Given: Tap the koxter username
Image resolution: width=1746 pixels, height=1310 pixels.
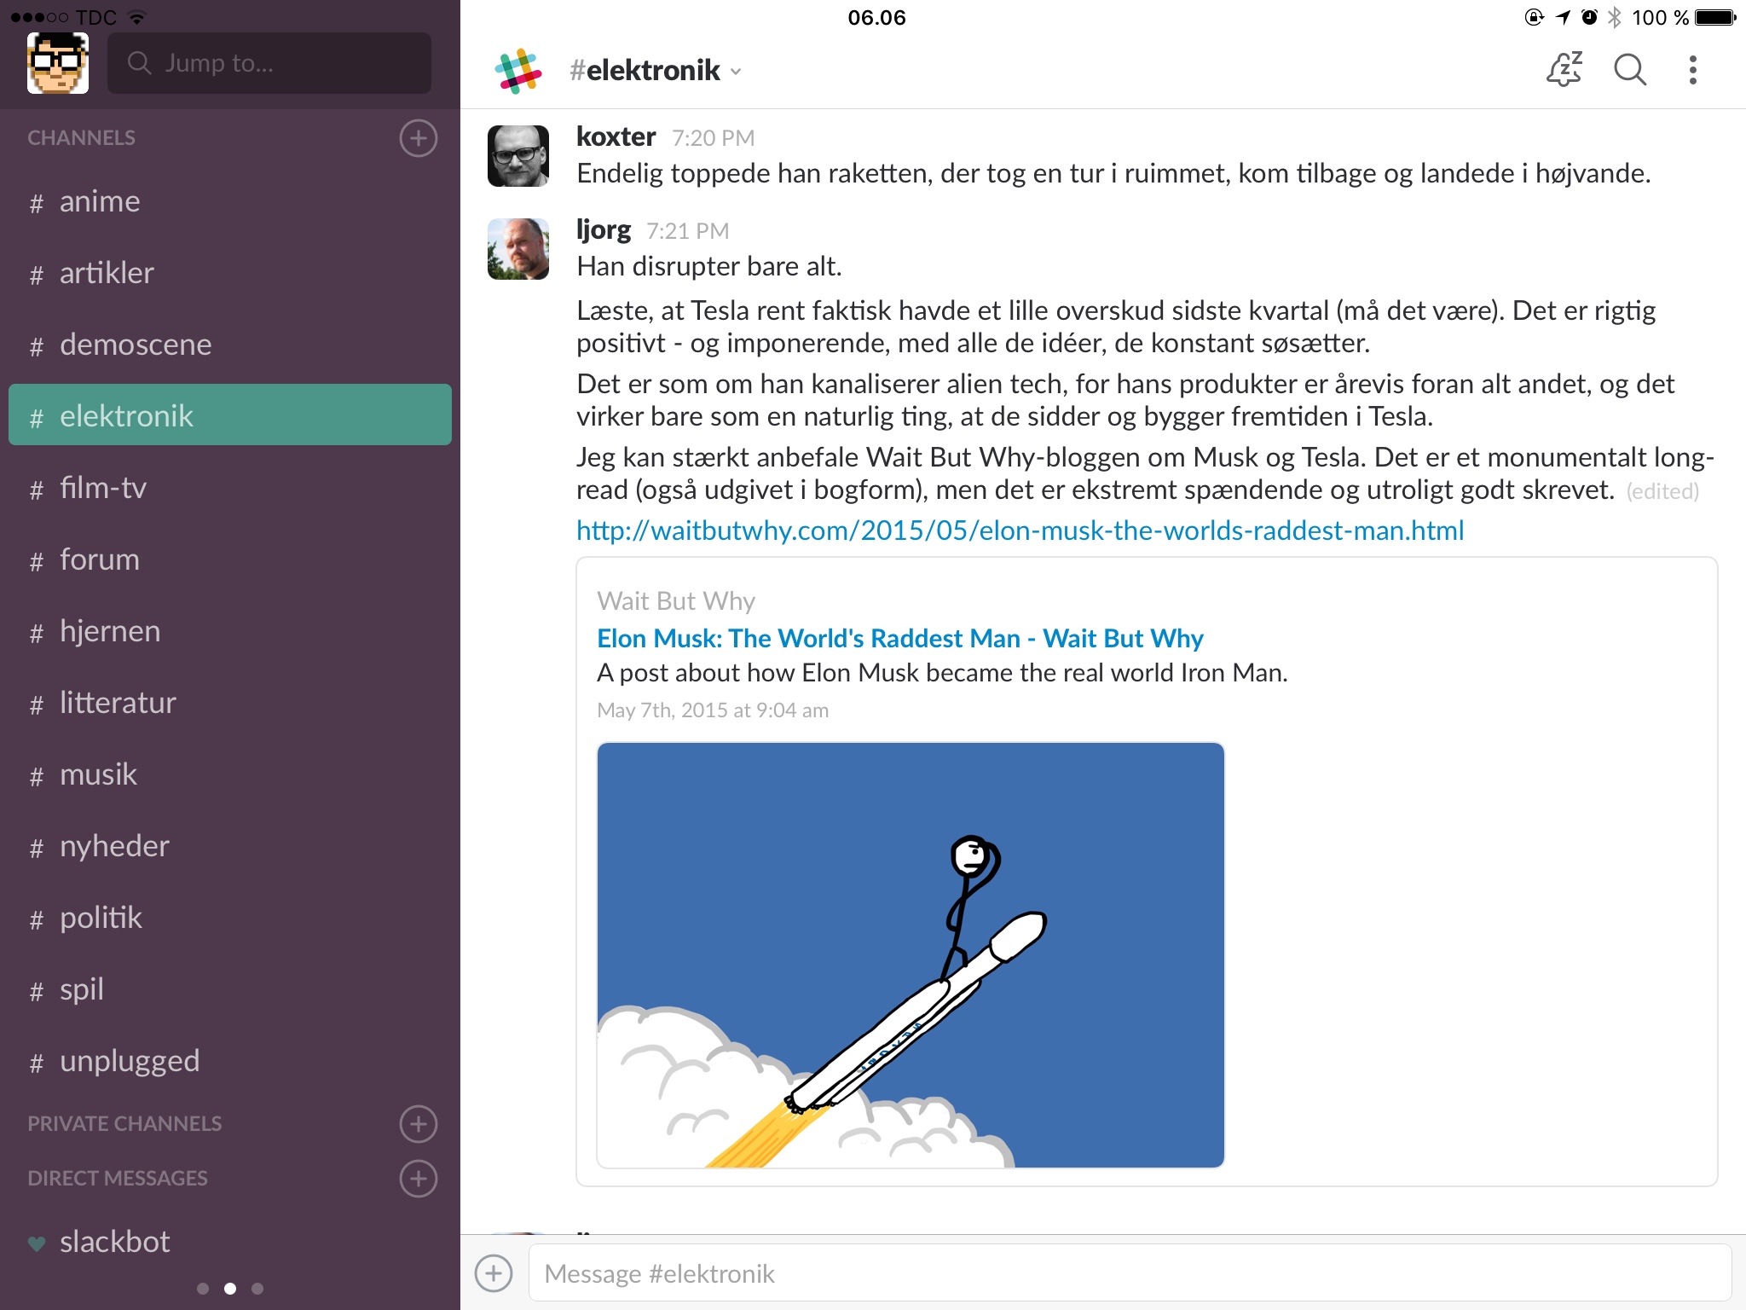Looking at the screenshot, I should pos(616,136).
